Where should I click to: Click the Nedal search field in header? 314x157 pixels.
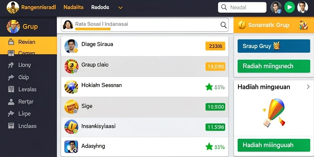242,7
